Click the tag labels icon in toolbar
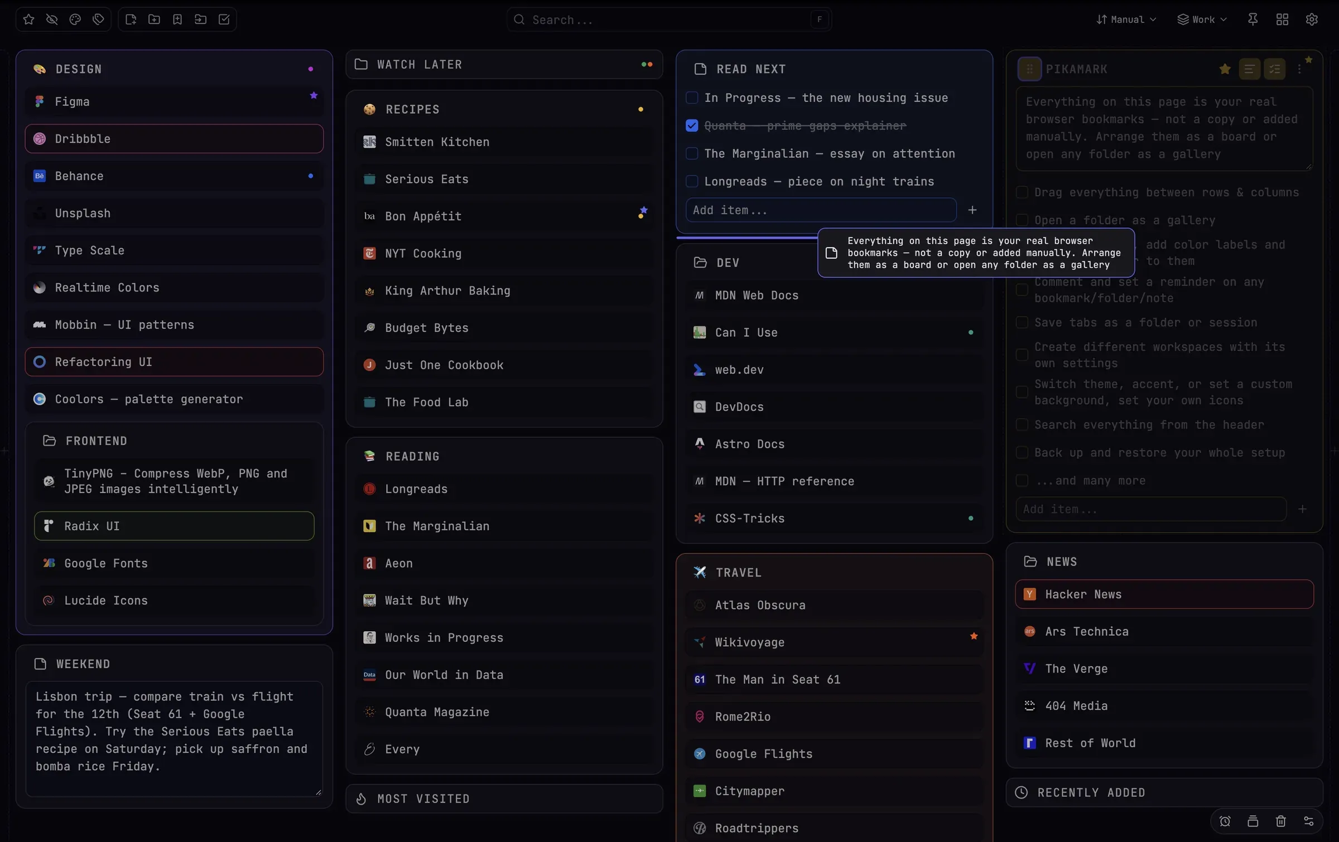The width and height of the screenshot is (1339, 842). tap(99, 20)
